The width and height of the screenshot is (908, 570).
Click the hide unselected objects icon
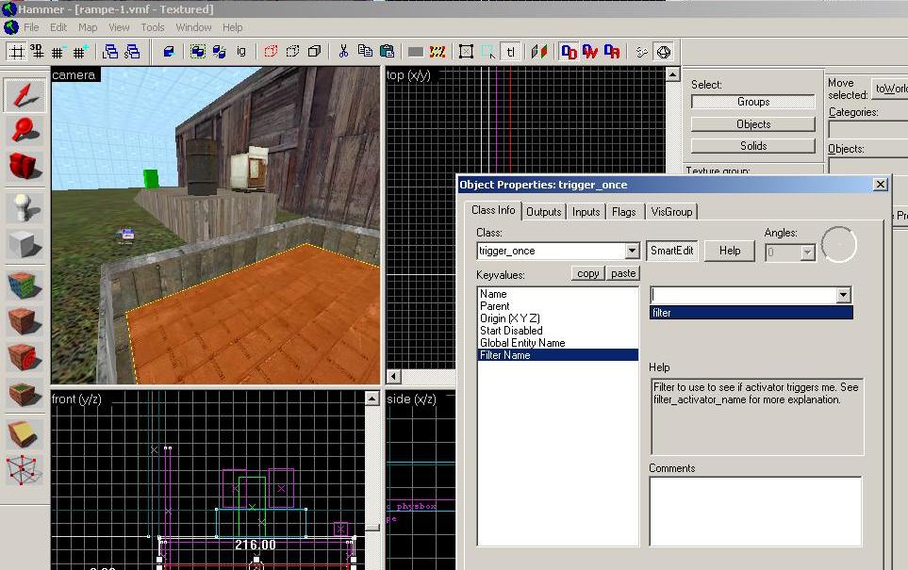pyautogui.click(x=292, y=52)
